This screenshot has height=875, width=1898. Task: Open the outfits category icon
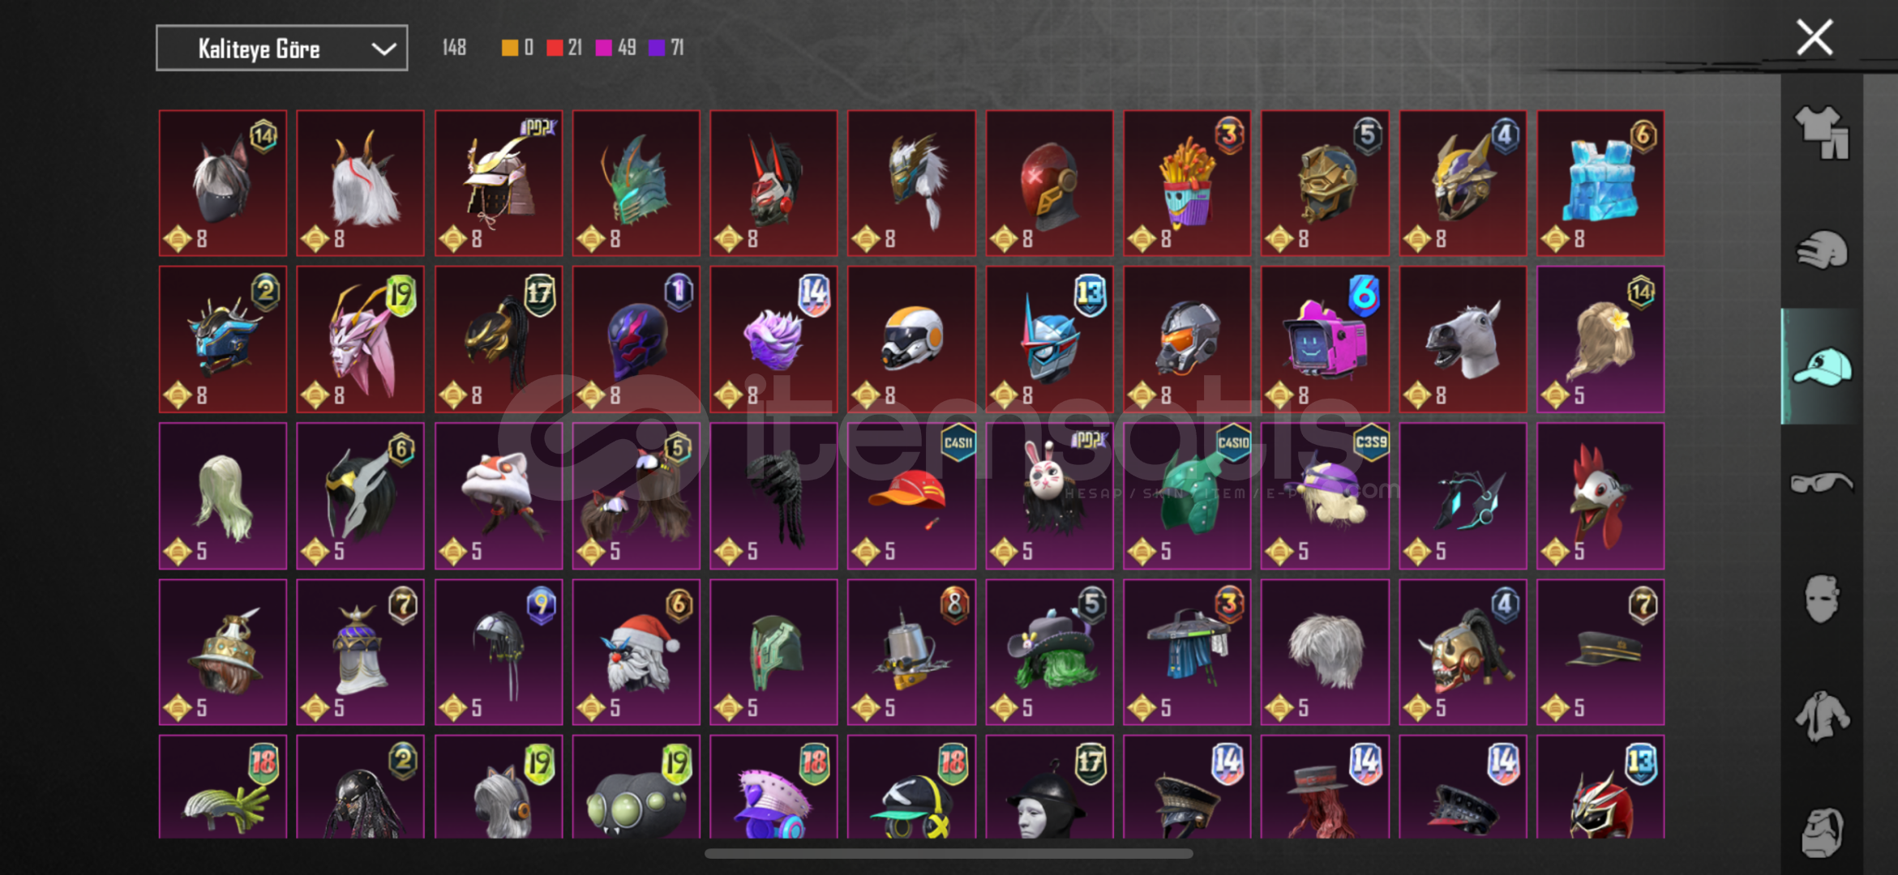pos(1821,132)
